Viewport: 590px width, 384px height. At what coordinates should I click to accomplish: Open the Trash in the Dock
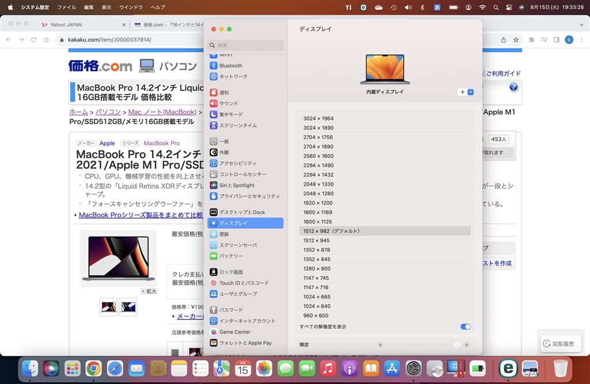560,368
